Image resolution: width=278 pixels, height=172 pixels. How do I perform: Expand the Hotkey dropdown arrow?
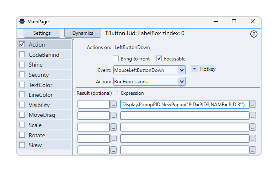click(194, 69)
